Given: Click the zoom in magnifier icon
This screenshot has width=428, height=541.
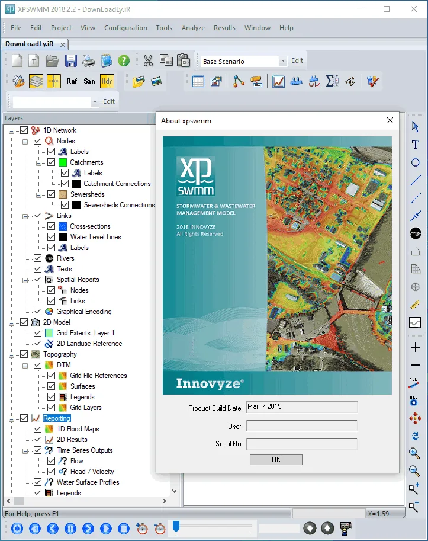Looking at the screenshot, I should [x=414, y=453].
